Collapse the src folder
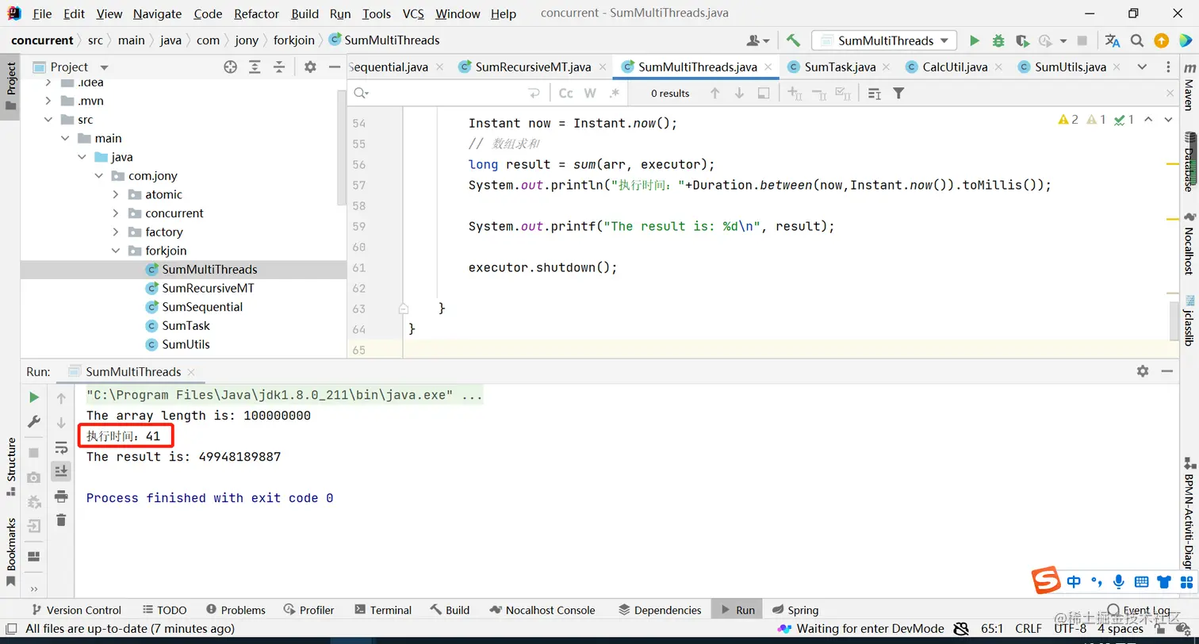The image size is (1199, 644). [x=48, y=120]
